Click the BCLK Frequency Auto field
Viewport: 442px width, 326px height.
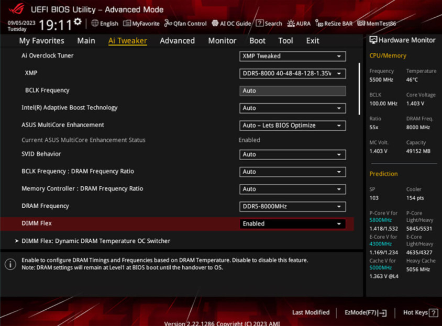pyautogui.click(x=293, y=91)
